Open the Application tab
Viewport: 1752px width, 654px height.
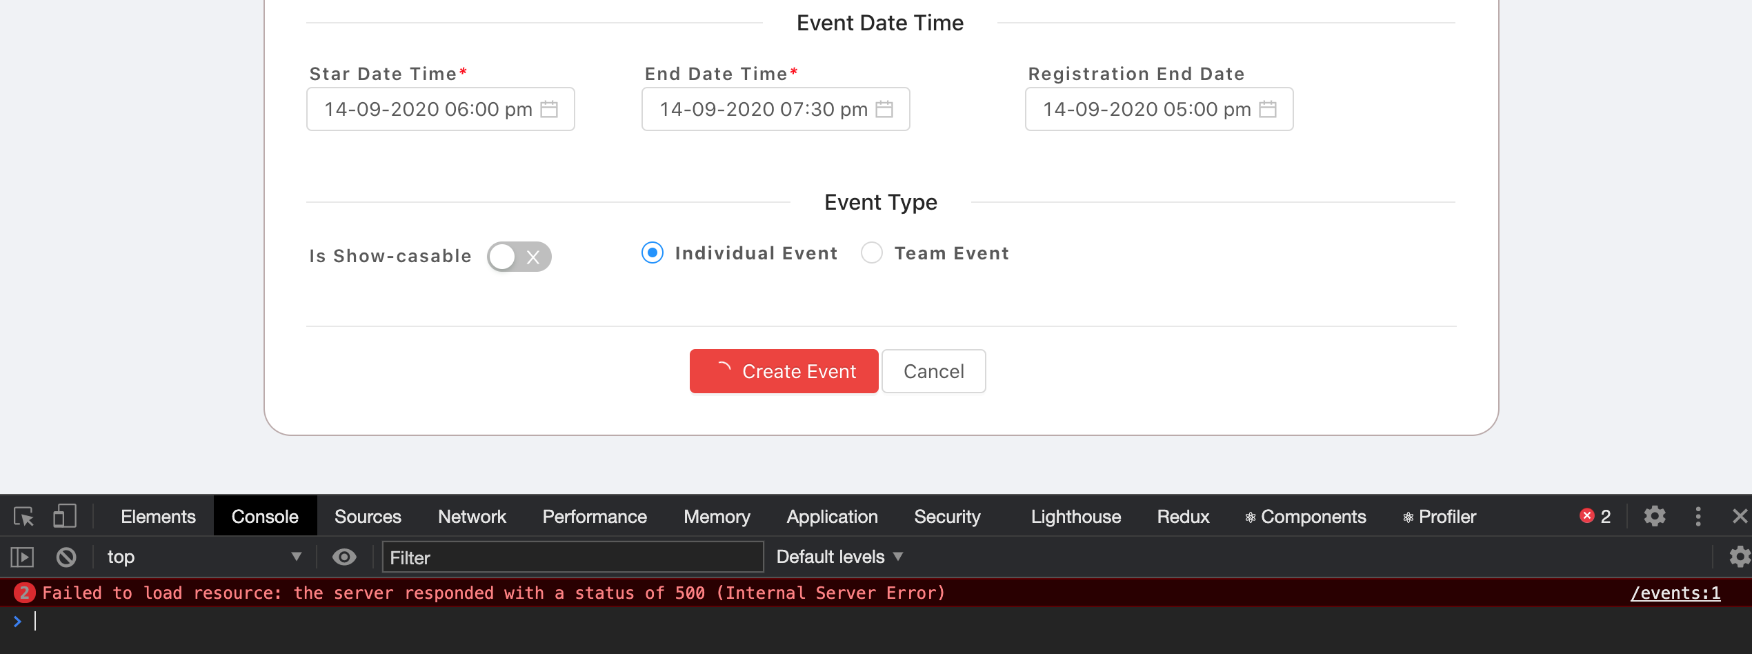(x=832, y=517)
